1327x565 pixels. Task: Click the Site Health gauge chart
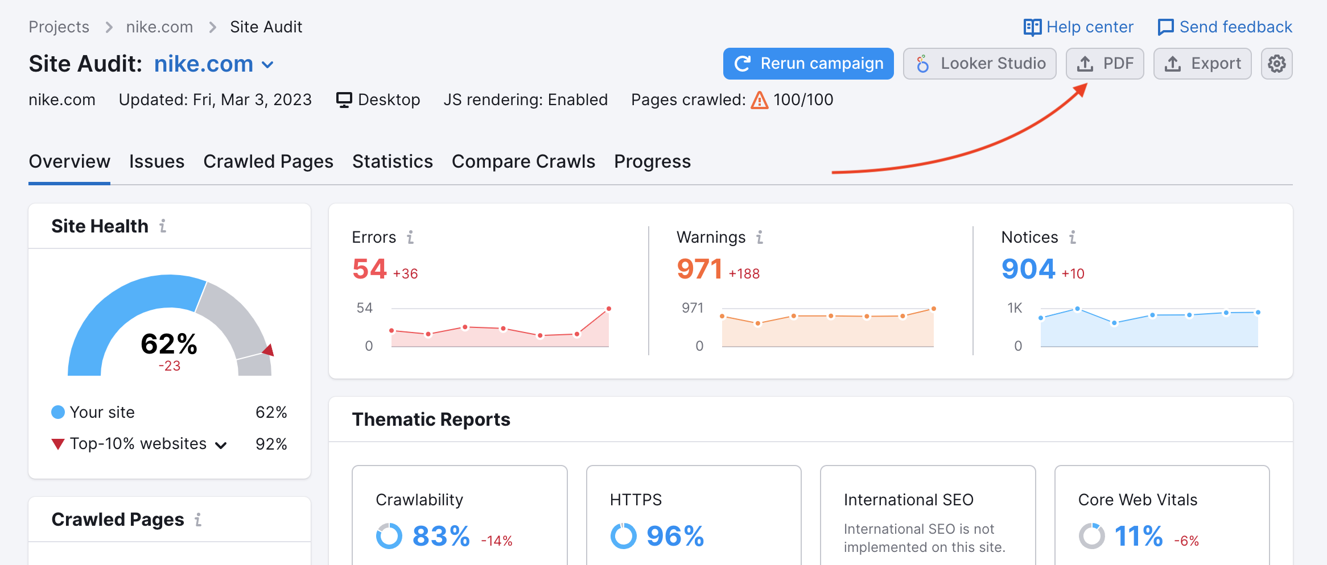[x=170, y=325]
